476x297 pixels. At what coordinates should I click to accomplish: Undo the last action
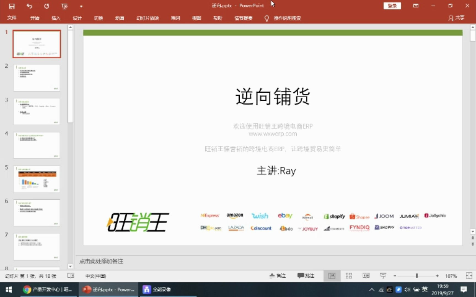pos(29,6)
